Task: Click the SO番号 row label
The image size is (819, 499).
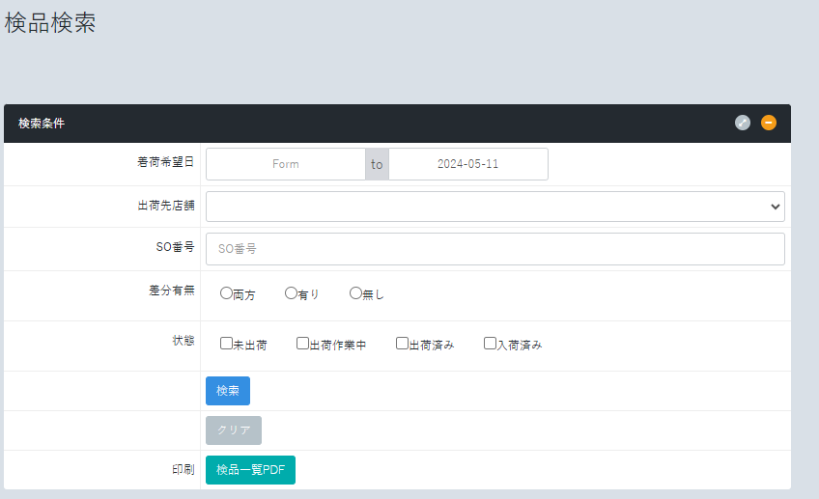Action: pyautogui.click(x=175, y=247)
